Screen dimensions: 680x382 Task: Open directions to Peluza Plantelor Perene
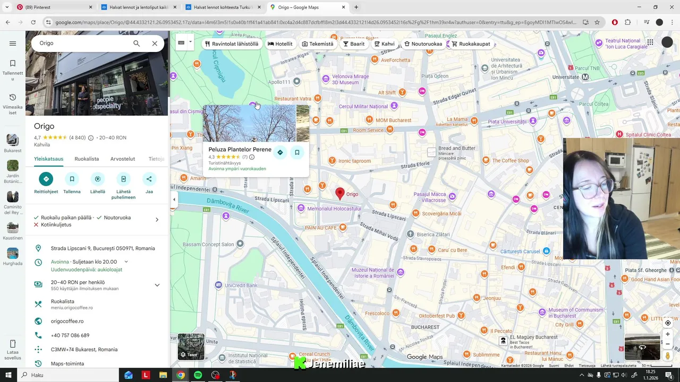pyautogui.click(x=280, y=152)
